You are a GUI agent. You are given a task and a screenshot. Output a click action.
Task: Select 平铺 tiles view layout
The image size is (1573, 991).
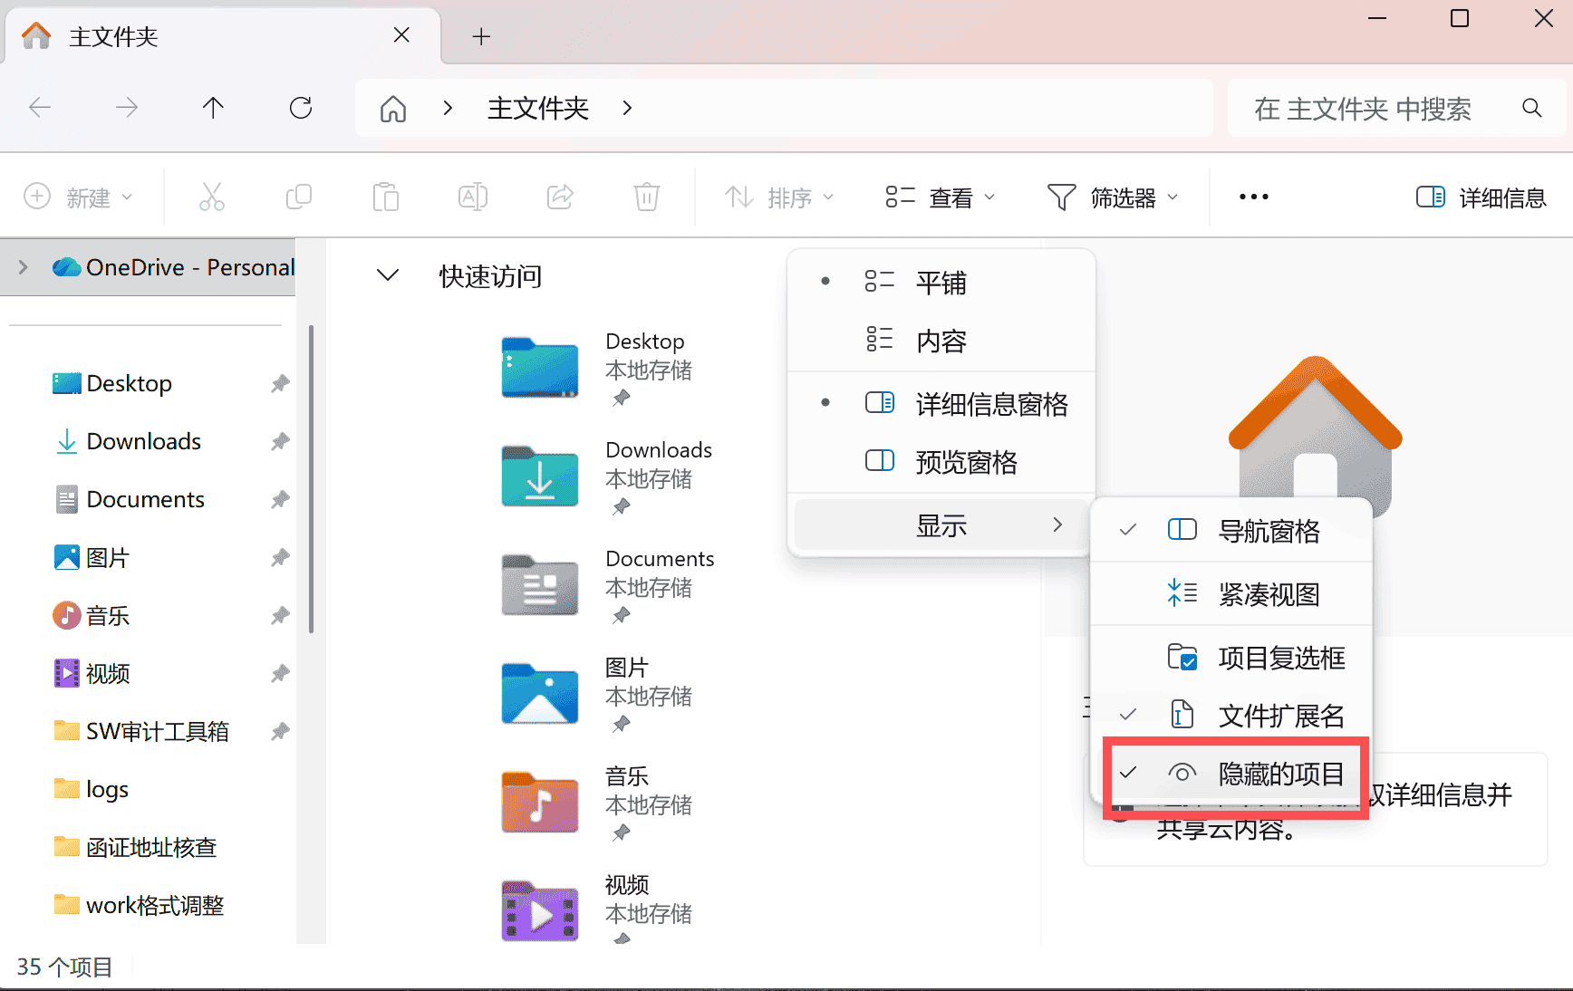[941, 283]
